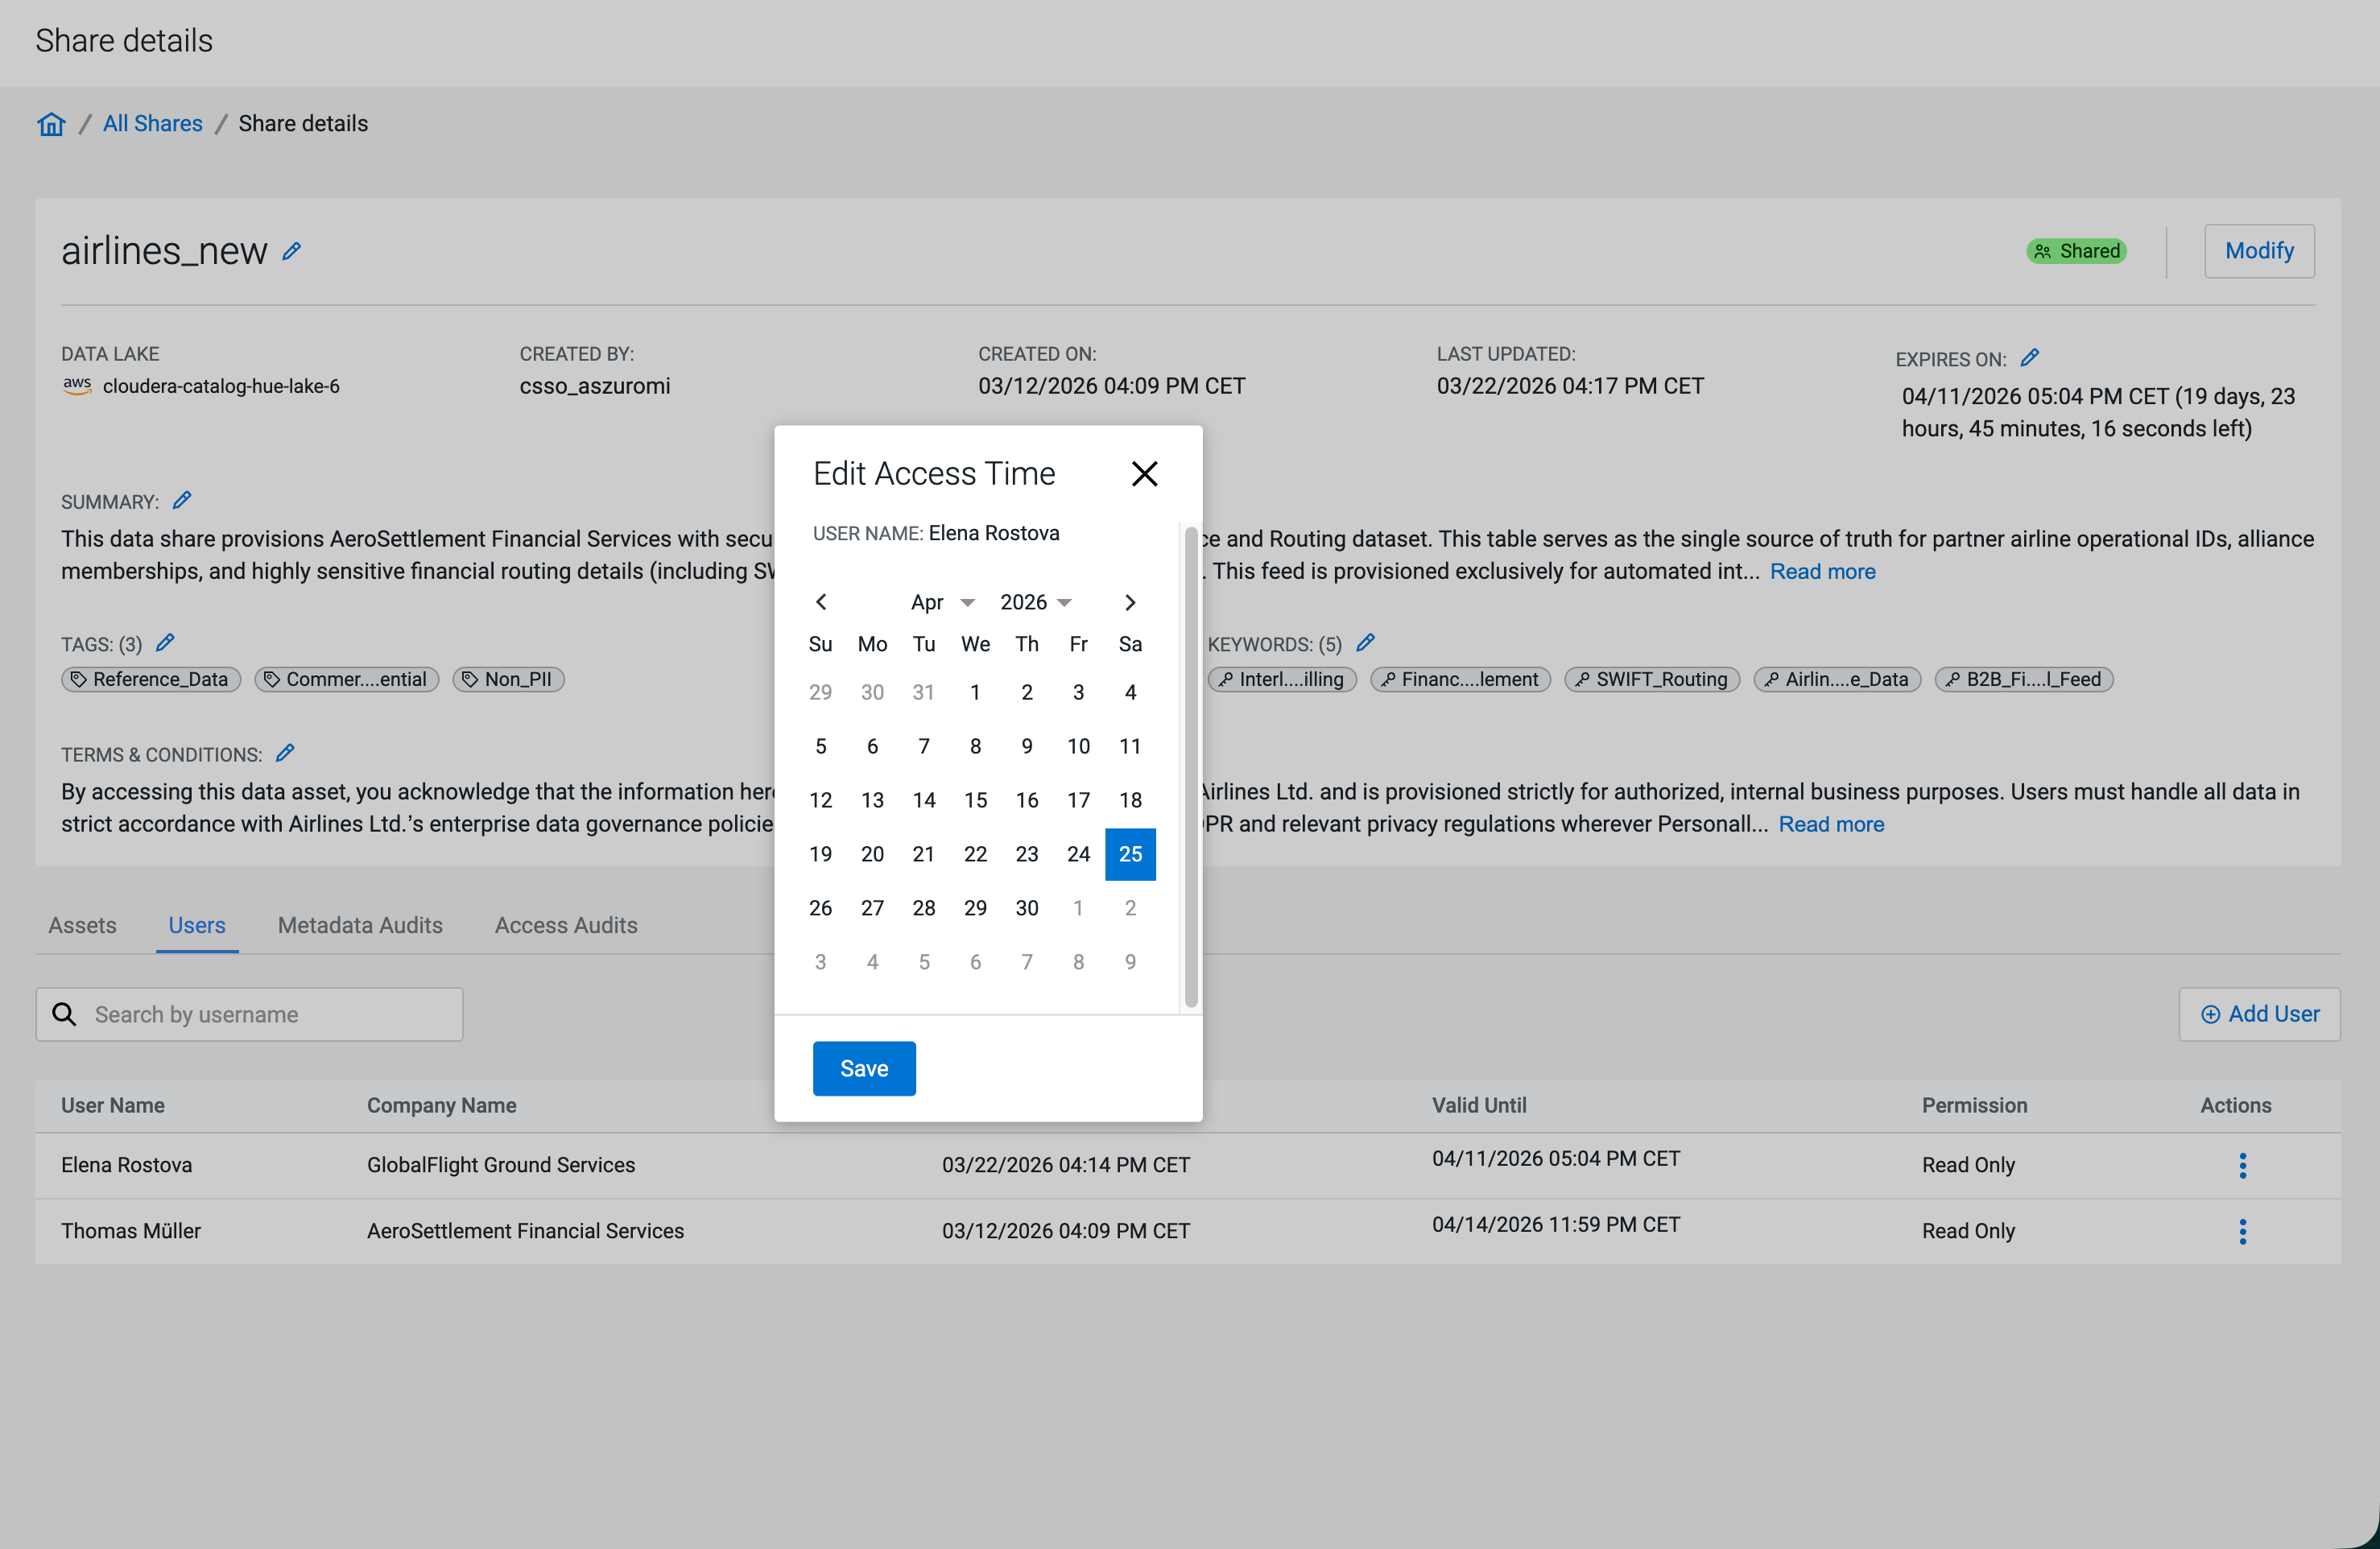This screenshot has width=2380, height=1549.
Task: Edit share name with pencil icon
Action: click(x=291, y=251)
